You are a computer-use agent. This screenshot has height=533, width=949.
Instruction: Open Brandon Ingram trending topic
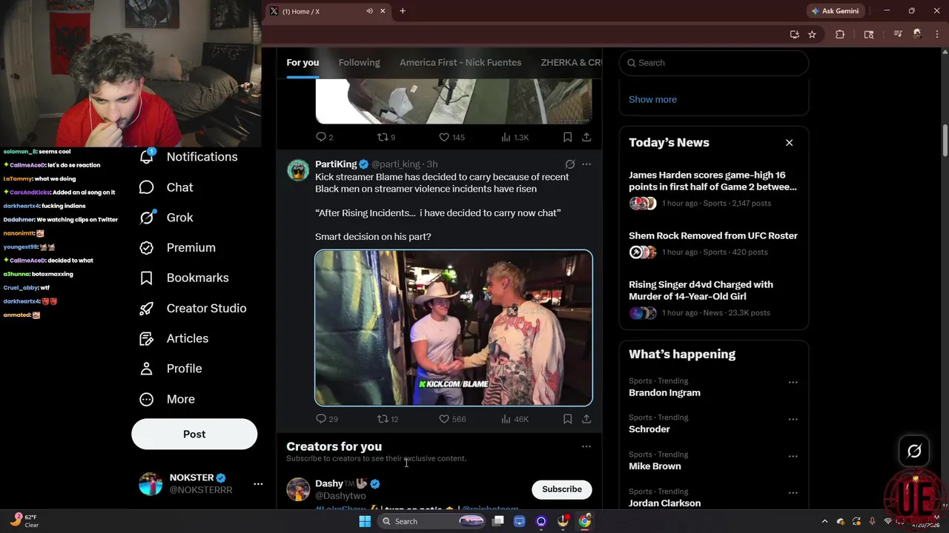click(x=664, y=393)
